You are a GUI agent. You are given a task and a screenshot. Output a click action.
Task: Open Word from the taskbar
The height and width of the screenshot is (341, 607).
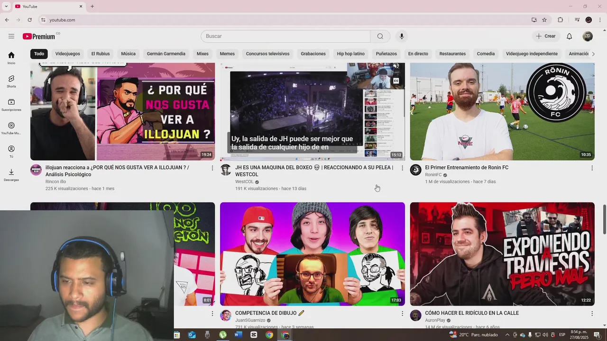238,335
